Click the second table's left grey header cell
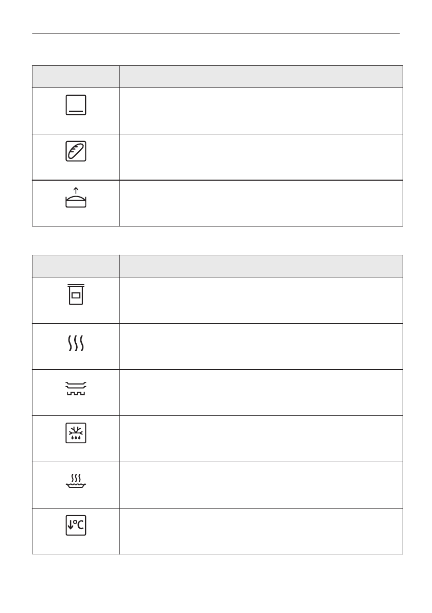The image size is (432, 613). [x=76, y=266]
